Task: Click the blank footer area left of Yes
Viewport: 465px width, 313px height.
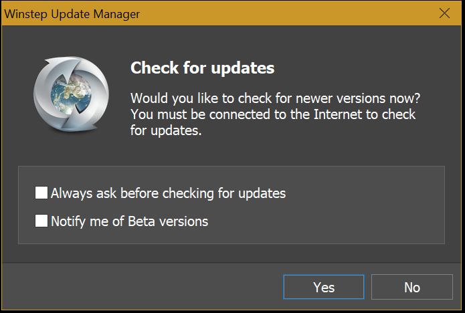Action: click(143, 287)
